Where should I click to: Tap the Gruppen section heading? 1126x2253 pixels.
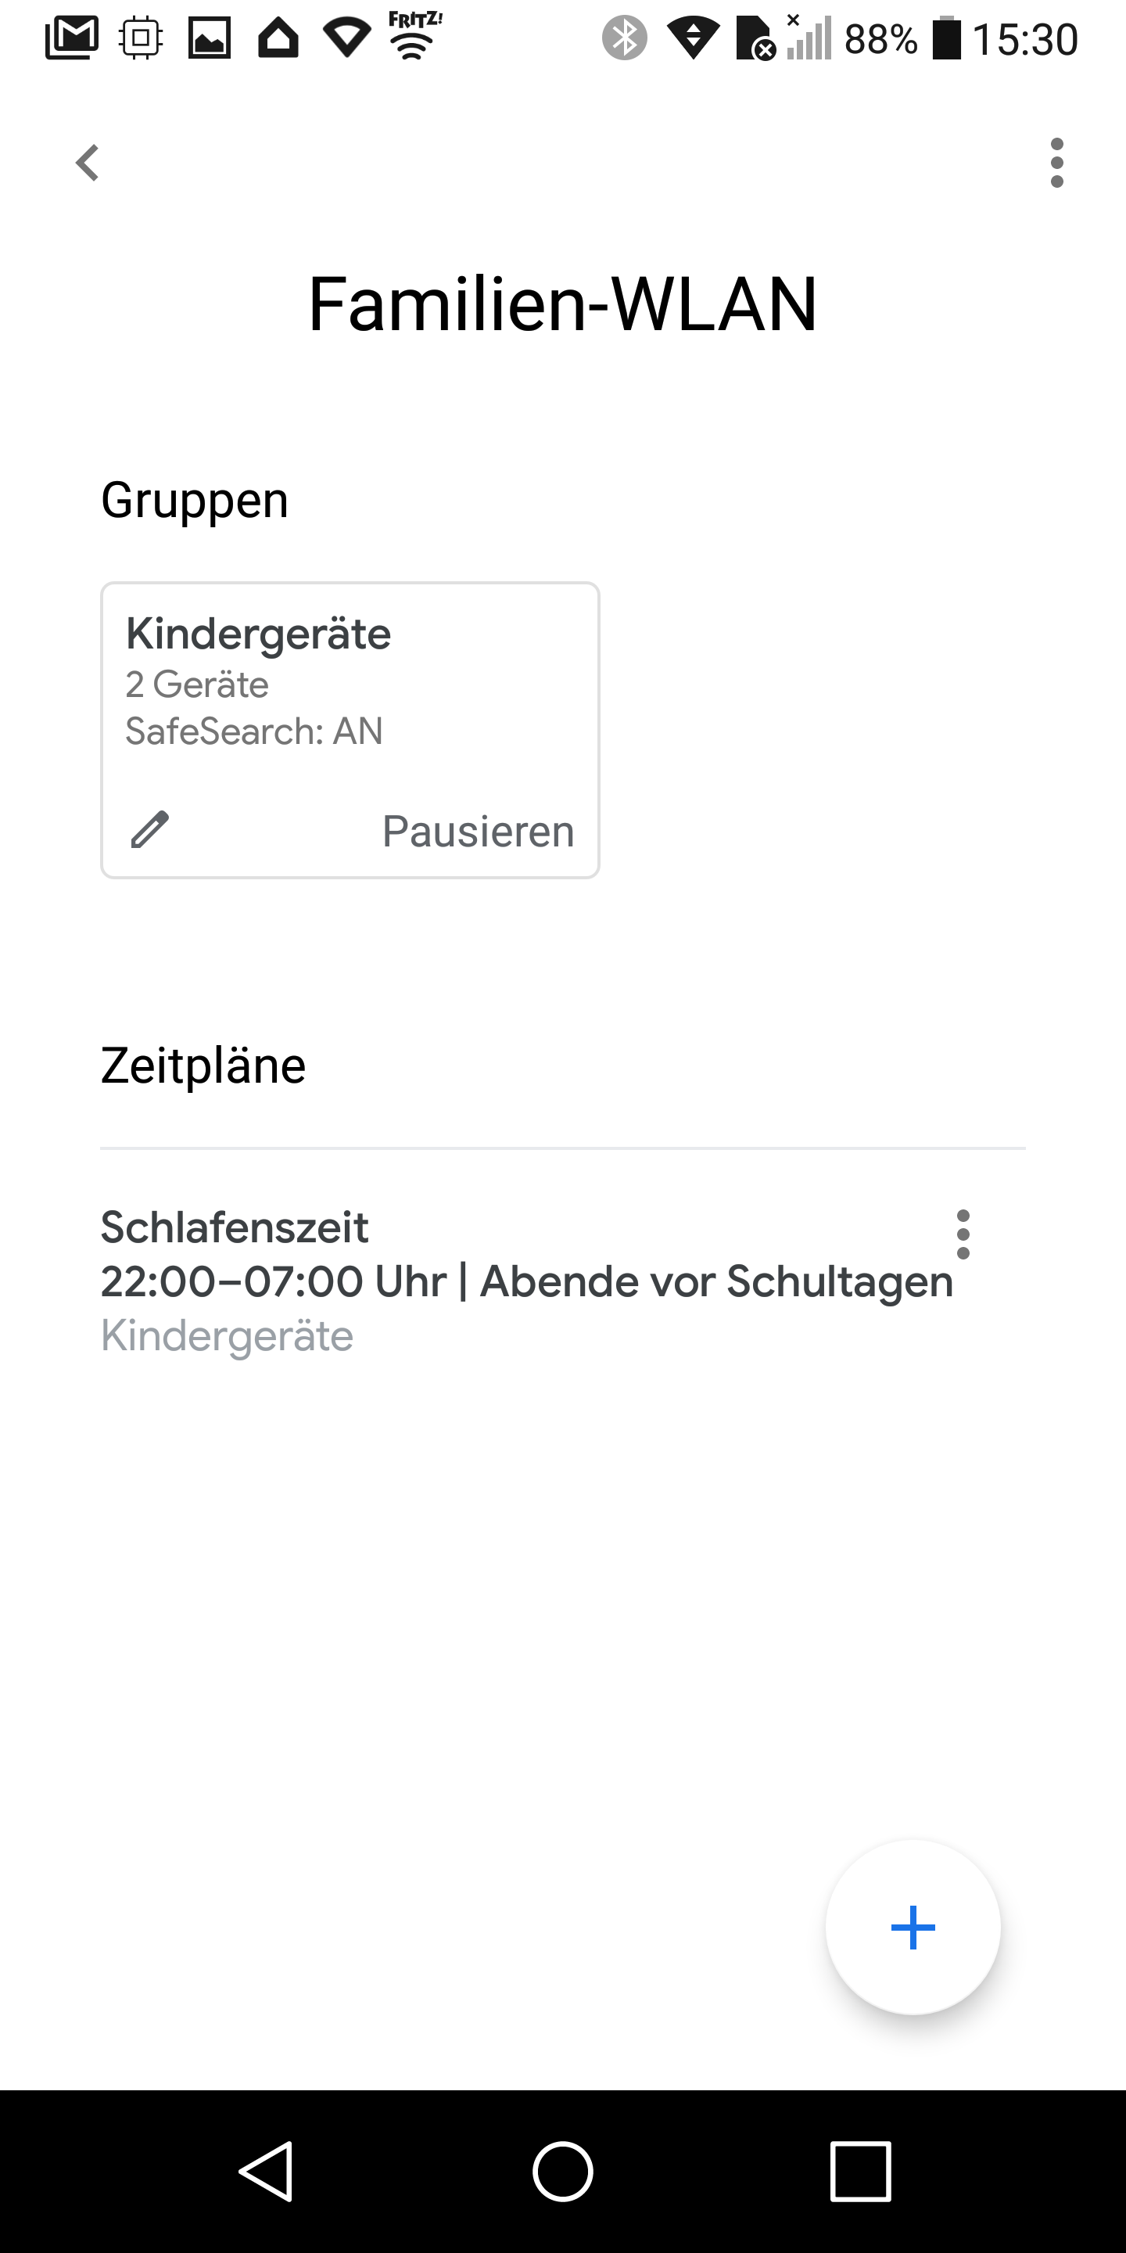[194, 501]
